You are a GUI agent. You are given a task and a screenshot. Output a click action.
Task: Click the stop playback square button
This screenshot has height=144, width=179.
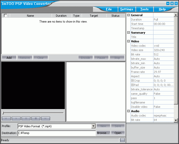tap(36, 118)
